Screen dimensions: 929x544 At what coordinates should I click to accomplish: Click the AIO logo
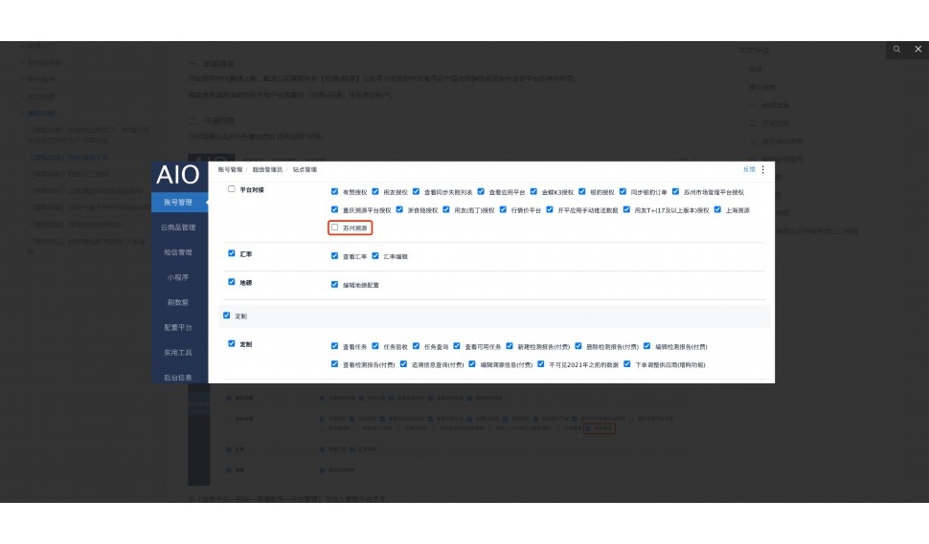pyautogui.click(x=178, y=175)
